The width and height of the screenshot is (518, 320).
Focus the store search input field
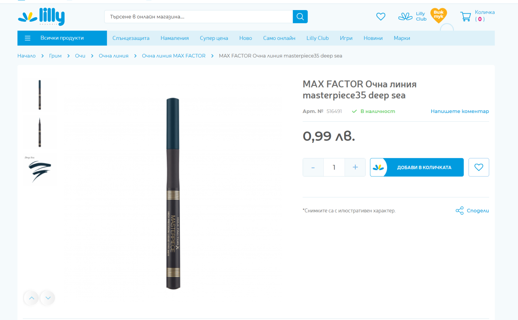(x=199, y=17)
